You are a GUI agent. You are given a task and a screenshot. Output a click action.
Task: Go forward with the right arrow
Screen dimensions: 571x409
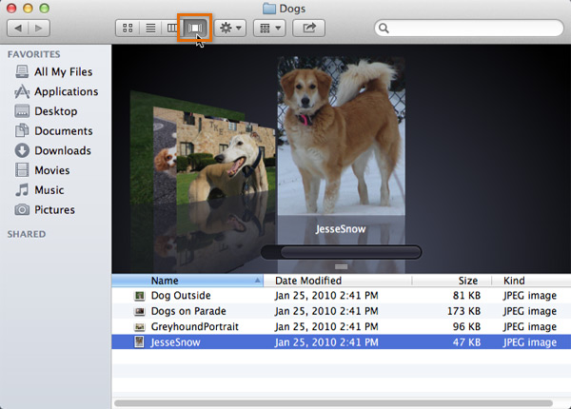pos(39,28)
